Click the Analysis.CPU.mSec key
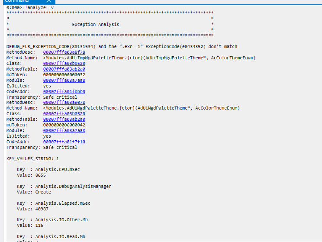 (x=58, y=169)
